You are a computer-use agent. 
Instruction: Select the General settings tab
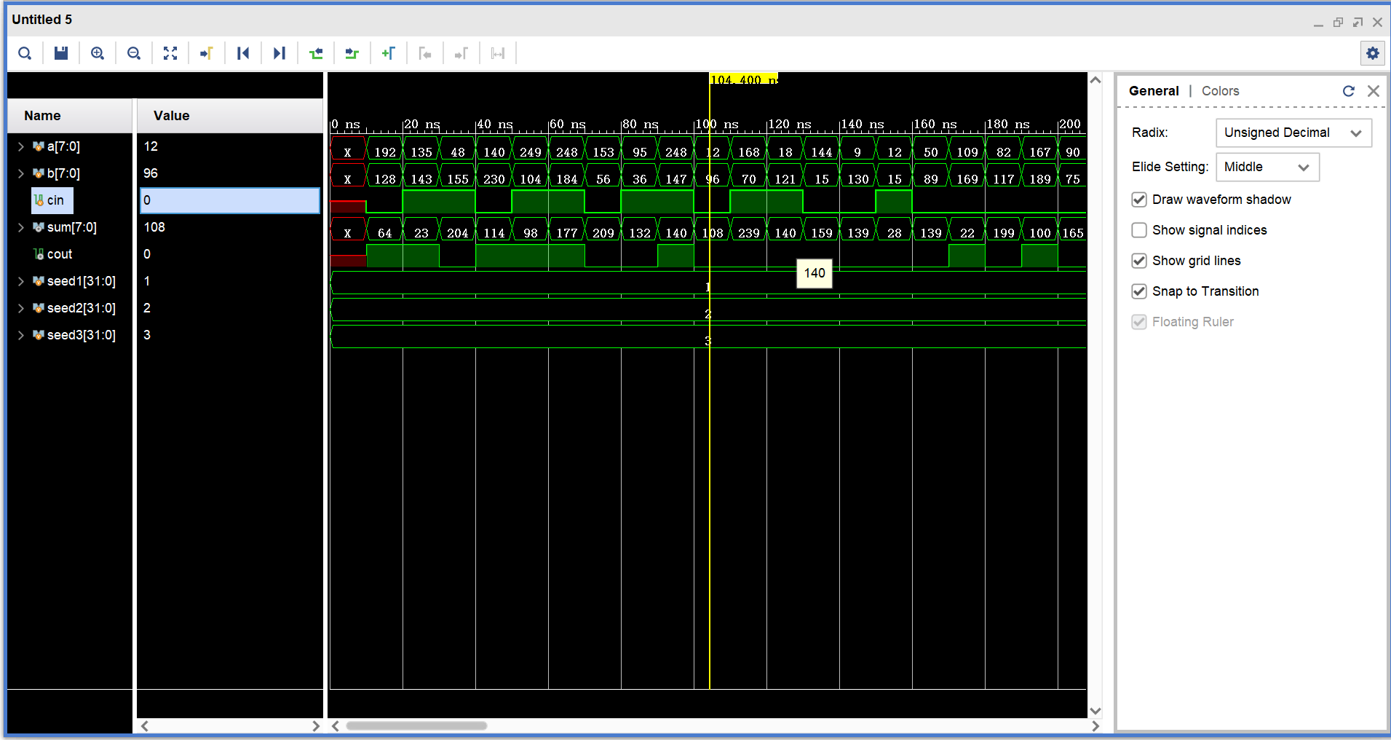1153,90
